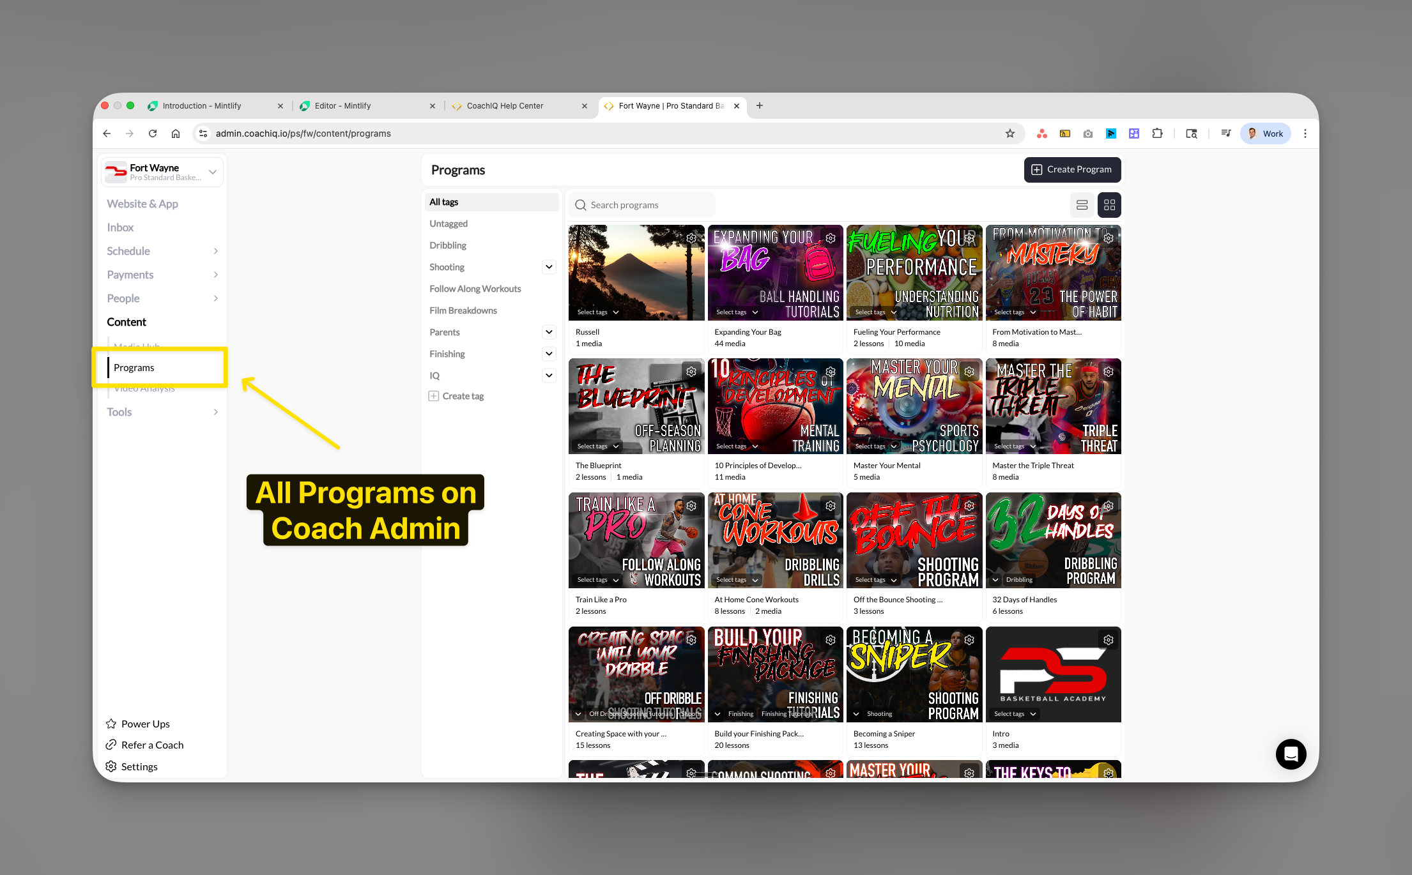Filter programs by Follow Along Workouts tag
The width and height of the screenshot is (1412, 875).
[475, 289]
